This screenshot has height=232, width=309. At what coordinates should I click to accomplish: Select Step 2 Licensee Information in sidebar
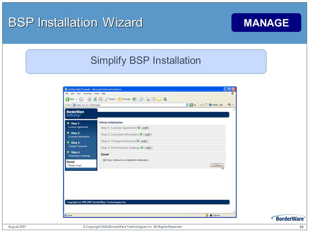[81, 135]
